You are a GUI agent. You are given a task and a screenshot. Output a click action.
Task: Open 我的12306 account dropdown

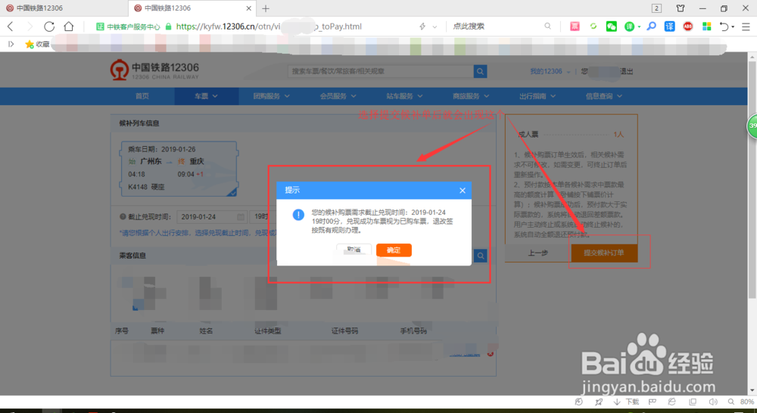coord(550,71)
